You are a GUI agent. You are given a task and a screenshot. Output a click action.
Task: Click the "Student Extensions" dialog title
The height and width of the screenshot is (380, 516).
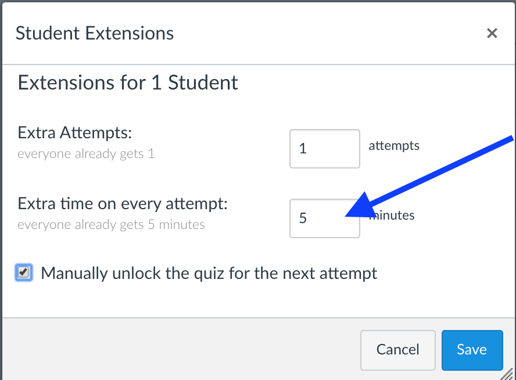click(x=95, y=33)
